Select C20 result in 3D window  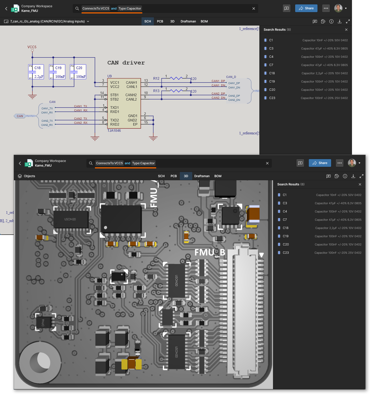[x=319, y=244]
